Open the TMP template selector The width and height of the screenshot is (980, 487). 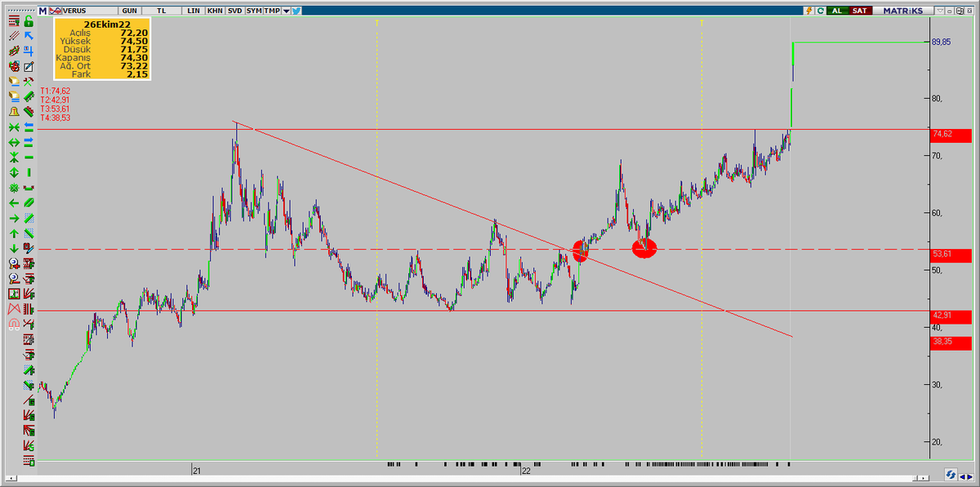(x=272, y=11)
